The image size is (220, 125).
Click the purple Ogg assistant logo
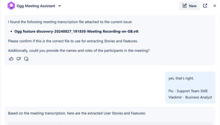click(x=11, y=6)
